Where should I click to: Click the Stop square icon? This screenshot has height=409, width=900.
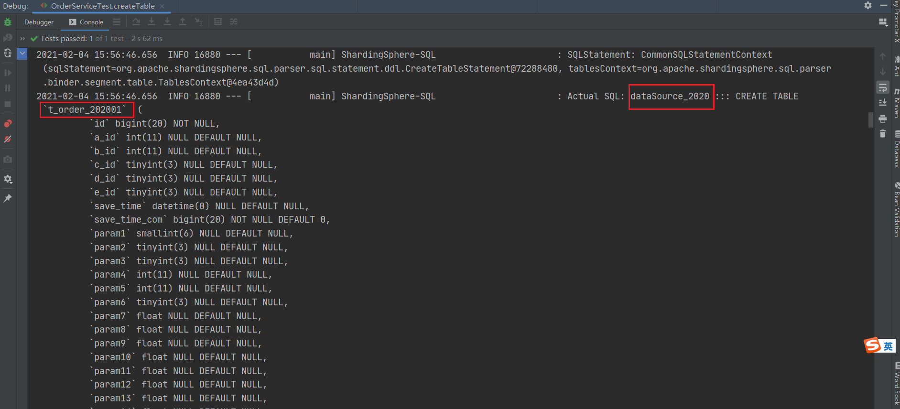pyautogui.click(x=8, y=104)
